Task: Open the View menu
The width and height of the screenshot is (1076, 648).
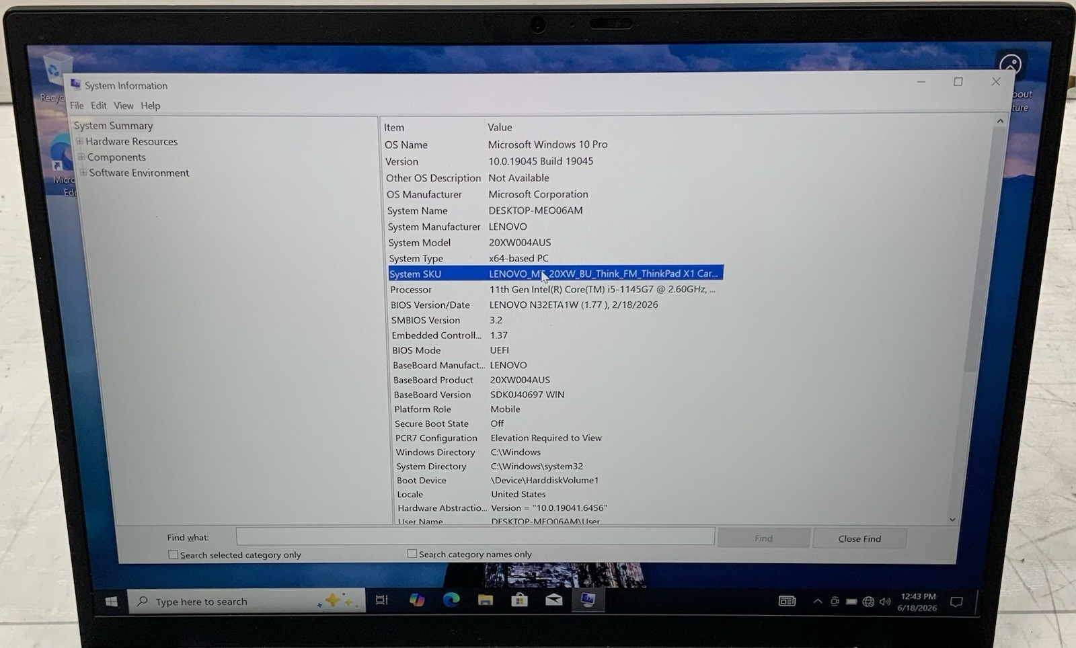Action: pos(123,106)
